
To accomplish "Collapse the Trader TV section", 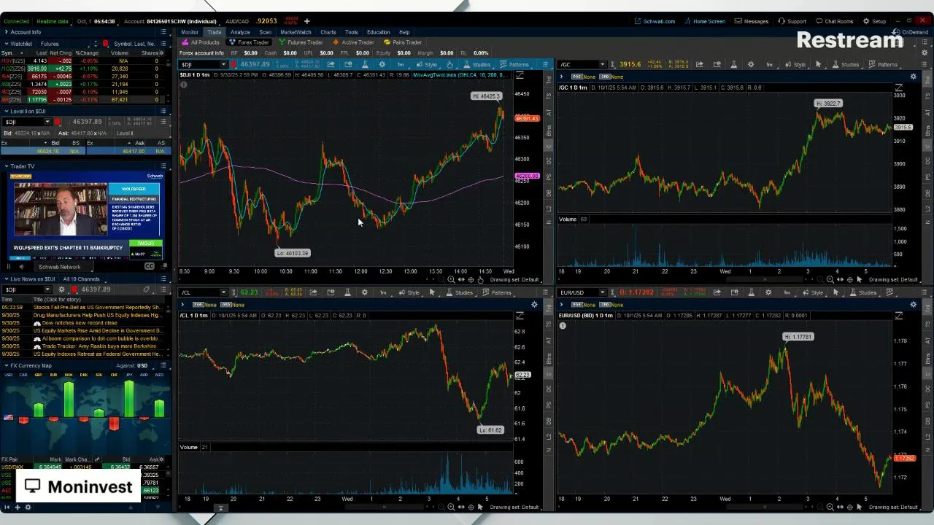I will point(6,166).
